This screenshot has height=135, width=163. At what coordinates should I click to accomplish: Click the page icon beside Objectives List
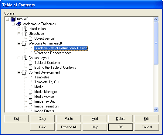click(30, 38)
